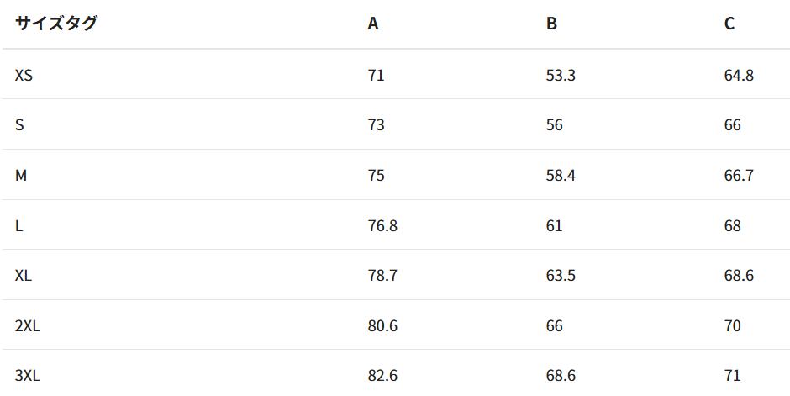The width and height of the screenshot is (790, 396).
Task: Click the 58.4 value in M row
Action: click(561, 175)
